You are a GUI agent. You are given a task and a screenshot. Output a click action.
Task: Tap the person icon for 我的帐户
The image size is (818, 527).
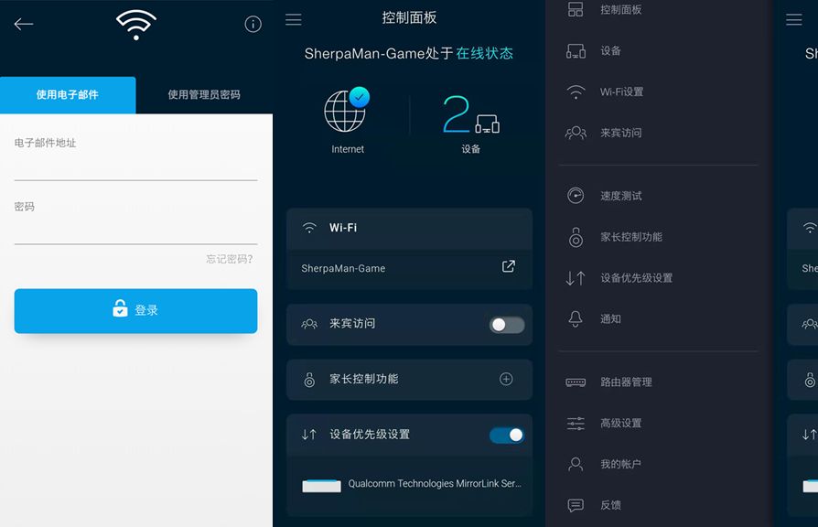coord(576,464)
